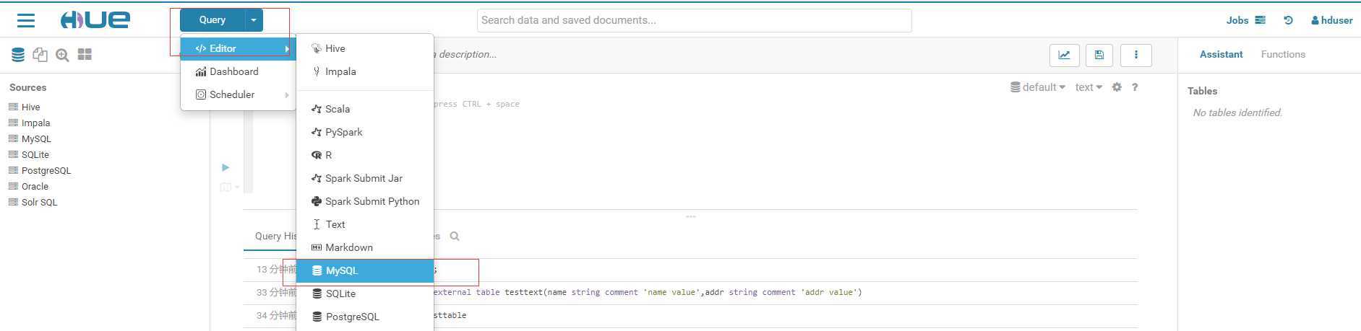Open the editor settings gear
The image size is (1361, 331).
pyautogui.click(x=1117, y=87)
